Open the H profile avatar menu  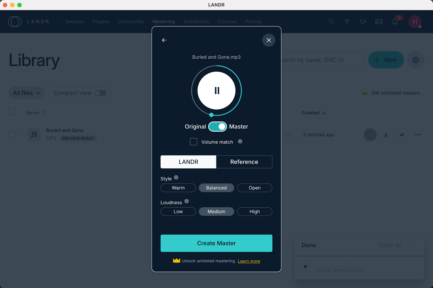pos(415,22)
